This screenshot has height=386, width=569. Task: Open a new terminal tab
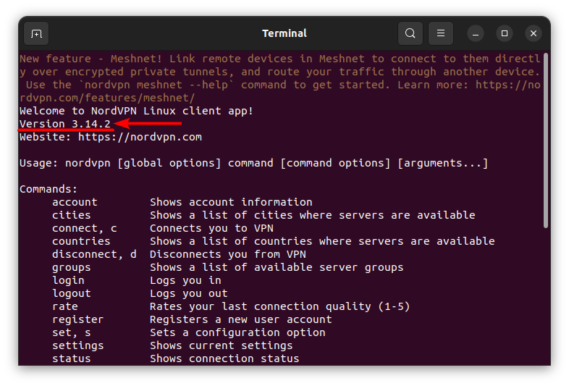pyautogui.click(x=36, y=33)
